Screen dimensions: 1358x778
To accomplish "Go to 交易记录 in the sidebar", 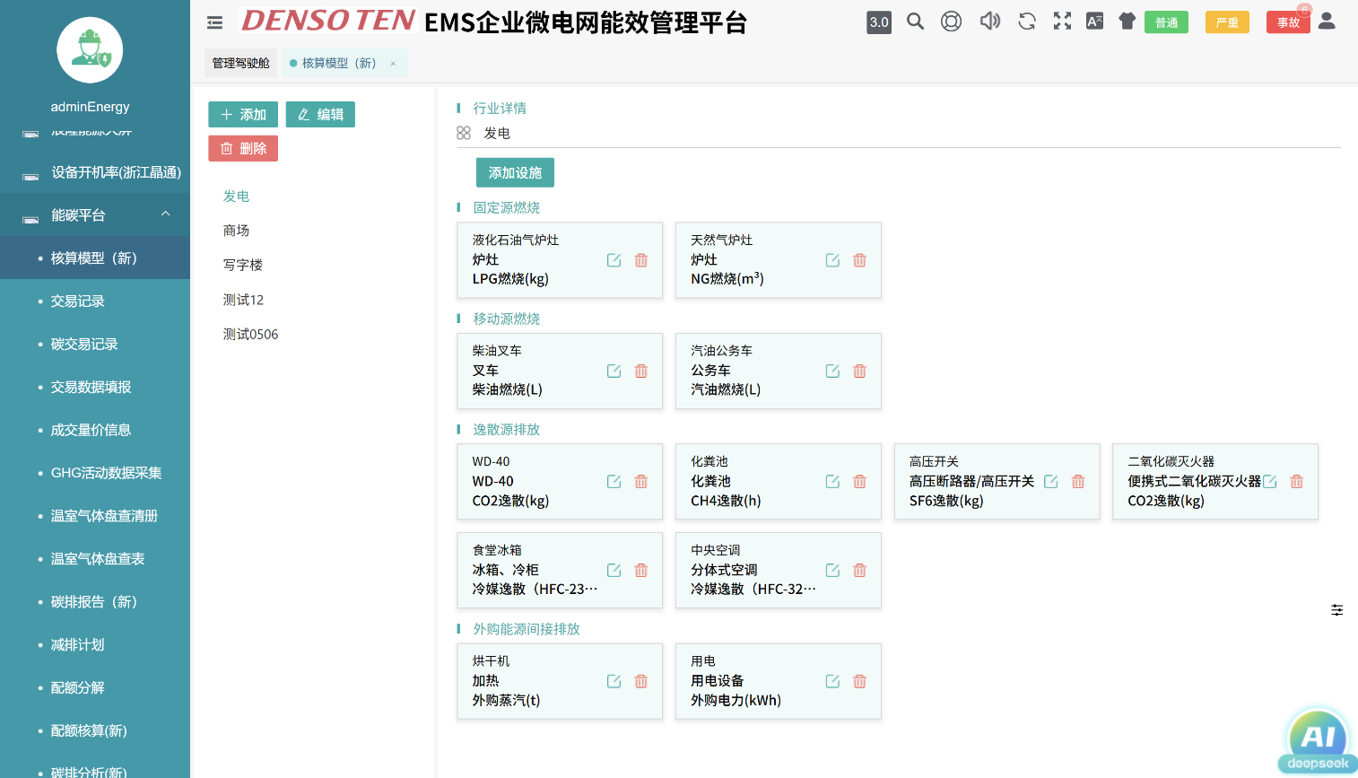I will tap(95, 302).
